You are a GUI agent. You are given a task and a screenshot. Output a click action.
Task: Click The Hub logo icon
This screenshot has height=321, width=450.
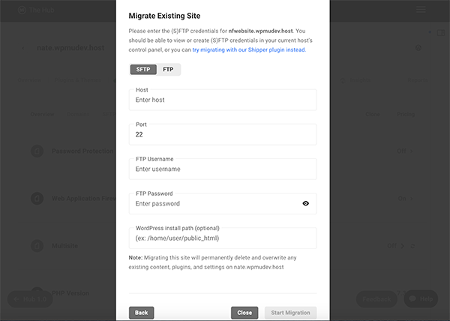click(22, 10)
